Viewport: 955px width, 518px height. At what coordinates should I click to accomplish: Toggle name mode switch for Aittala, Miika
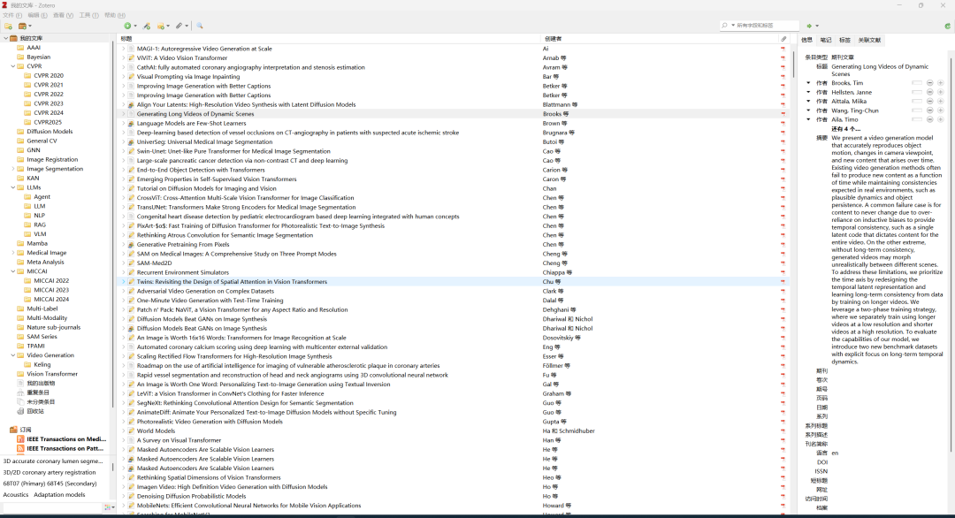(917, 102)
